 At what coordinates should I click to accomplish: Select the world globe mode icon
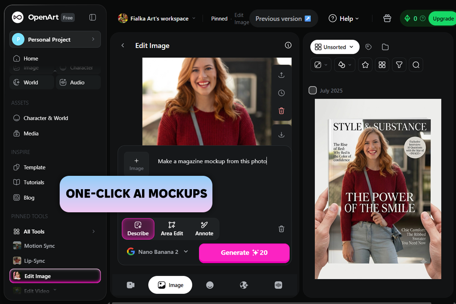click(244, 285)
